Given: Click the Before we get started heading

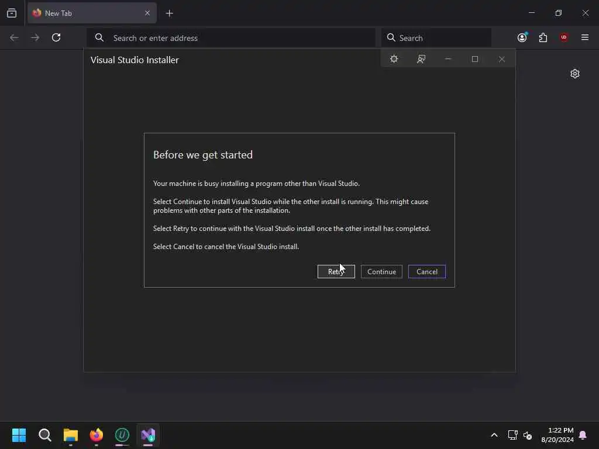Looking at the screenshot, I should pos(203,154).
